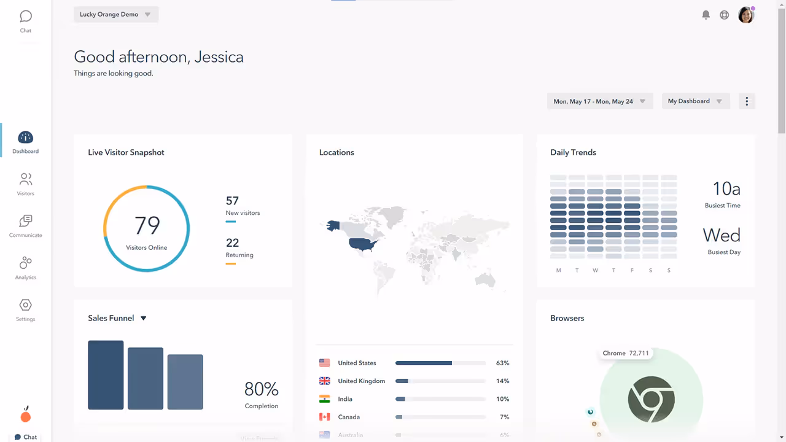Click the 57 New visitors stat
The width and height of the screenshot is (786, 442).
pyautogui.click(x=243, y=209)
